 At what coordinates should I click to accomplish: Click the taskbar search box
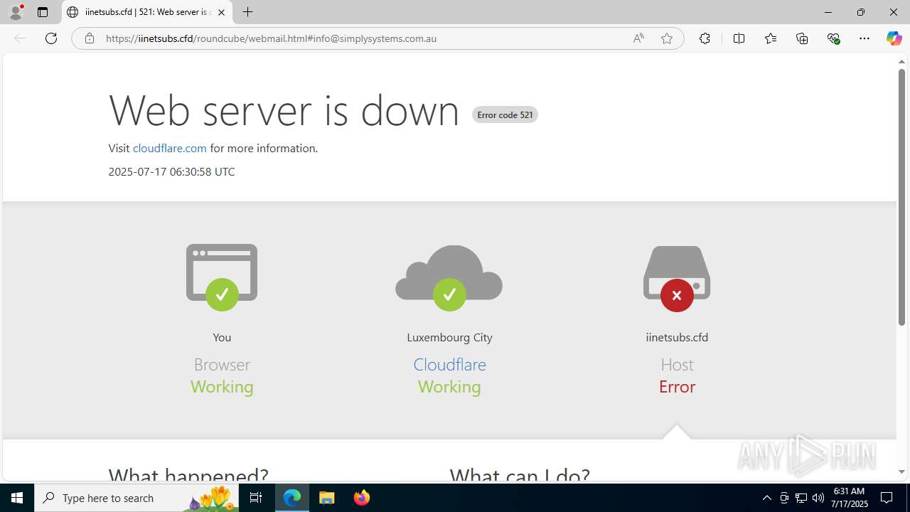click(x=137, y=498)
